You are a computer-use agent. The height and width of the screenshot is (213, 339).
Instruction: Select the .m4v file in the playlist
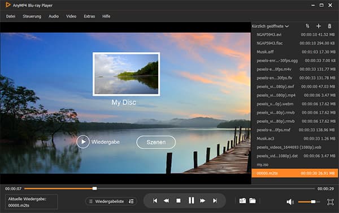coord(295,69)
